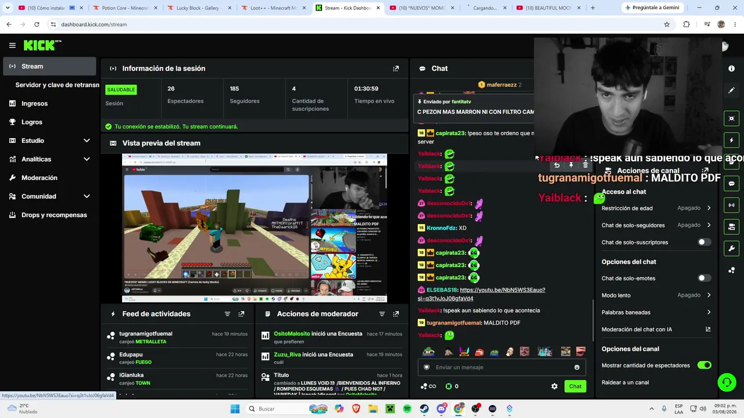Send message with the green Chat button
This screenshot has width=744, height=418.
click(x=575, y=386)
